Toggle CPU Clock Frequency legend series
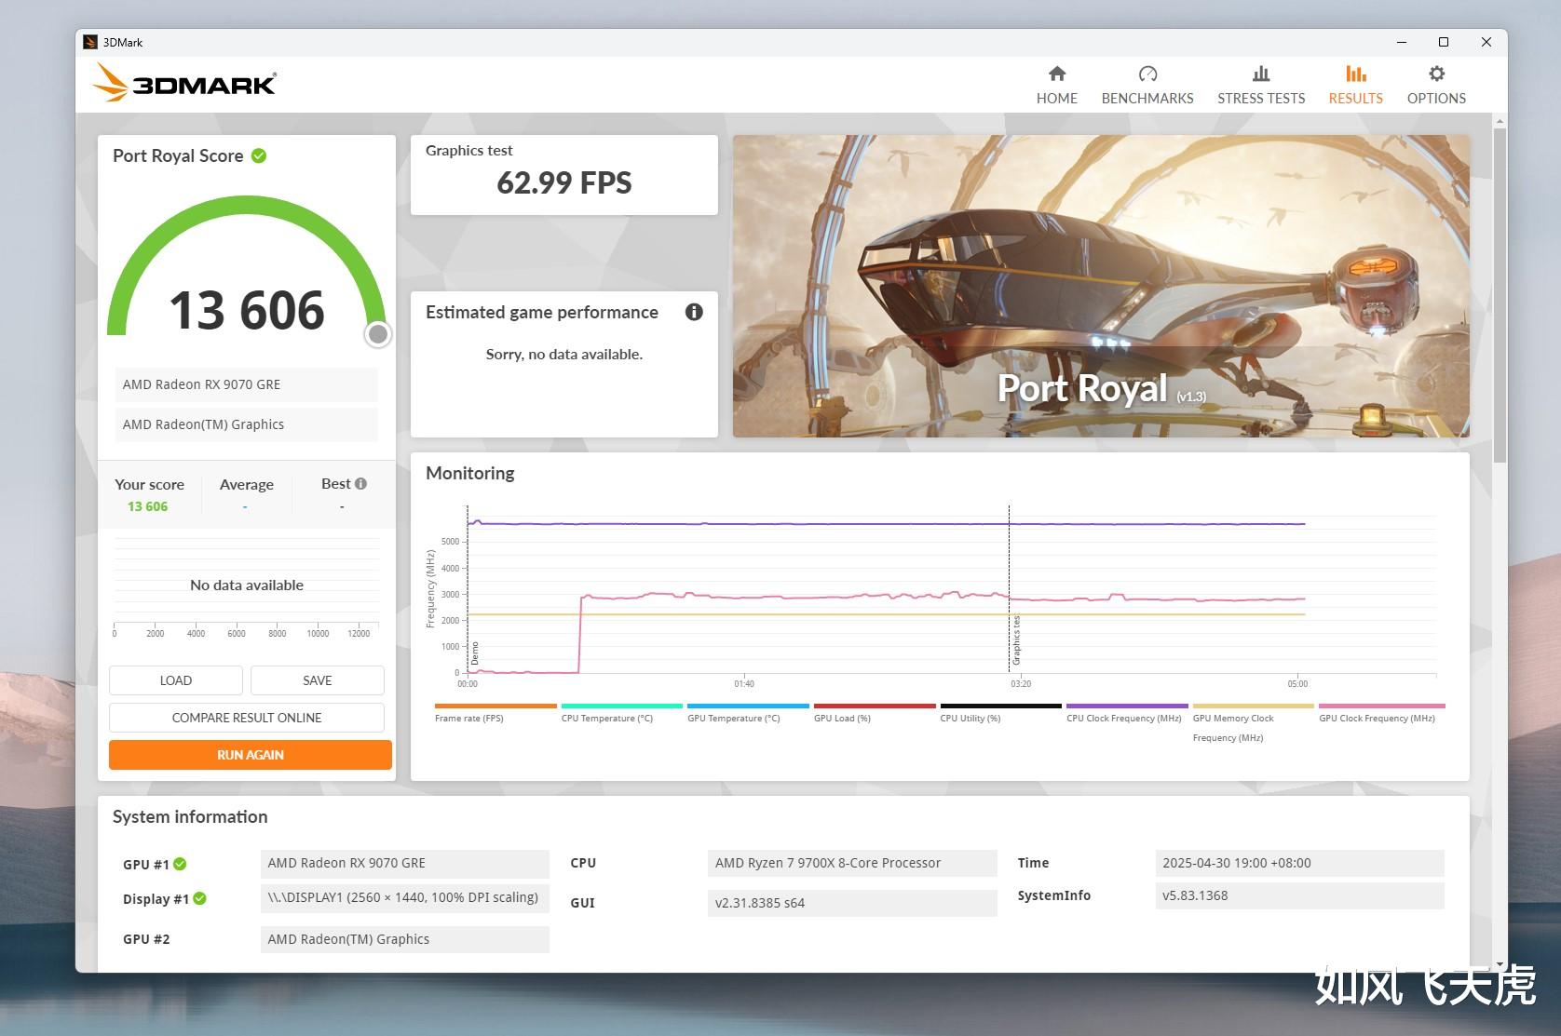Viewport: 1561px width, 1036px height. (x=1127, y=713)
